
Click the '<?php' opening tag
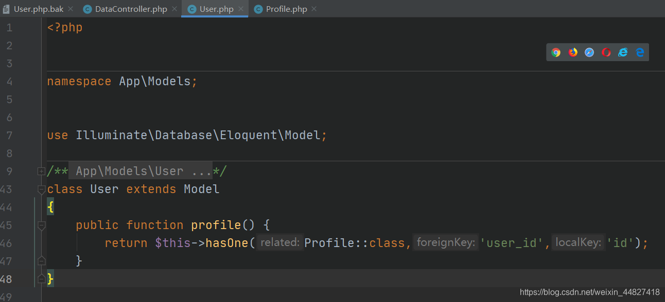coord(65,27)
